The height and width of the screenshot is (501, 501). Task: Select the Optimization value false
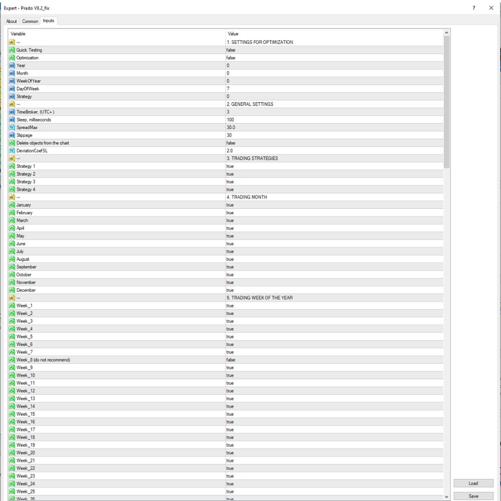(x=230, y=58)
